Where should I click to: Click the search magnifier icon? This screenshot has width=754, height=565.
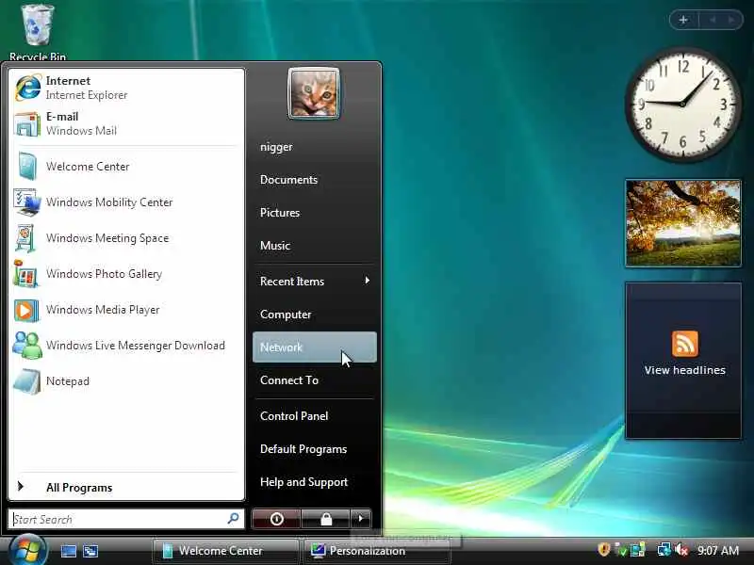233,519
